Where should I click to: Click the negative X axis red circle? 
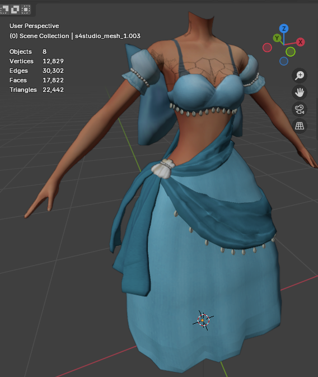click(267, 48)
